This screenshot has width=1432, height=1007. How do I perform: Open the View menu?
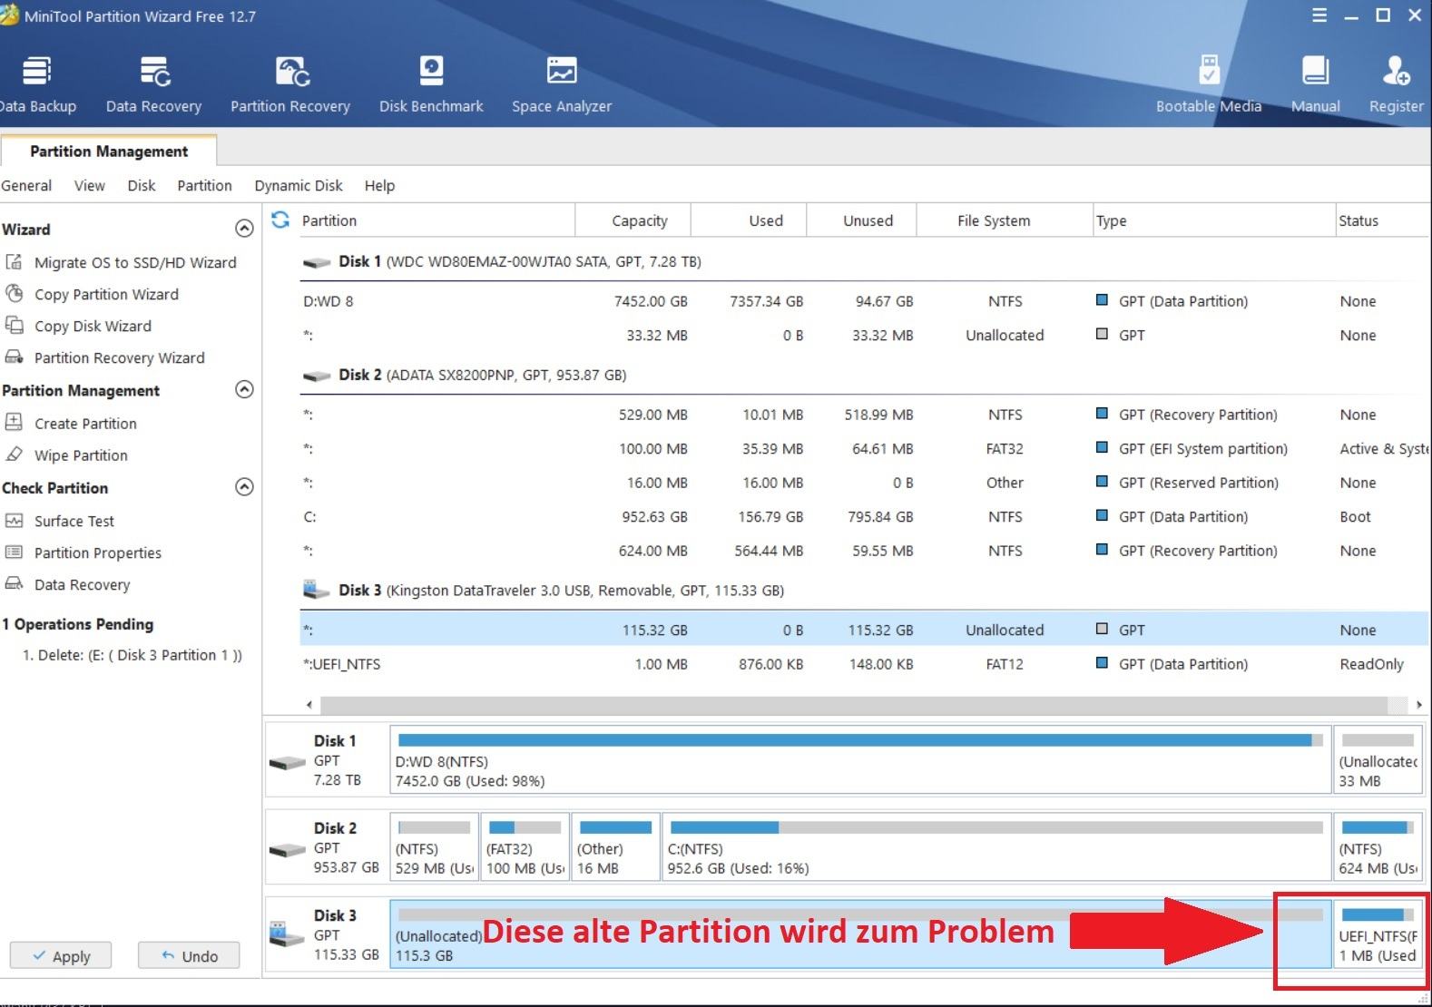click(90, 185)
